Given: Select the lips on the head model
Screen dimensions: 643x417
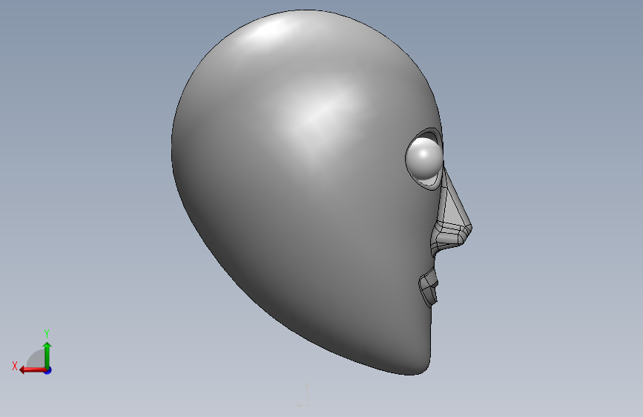Looking at the screenshot, I should tap(429, 289).
